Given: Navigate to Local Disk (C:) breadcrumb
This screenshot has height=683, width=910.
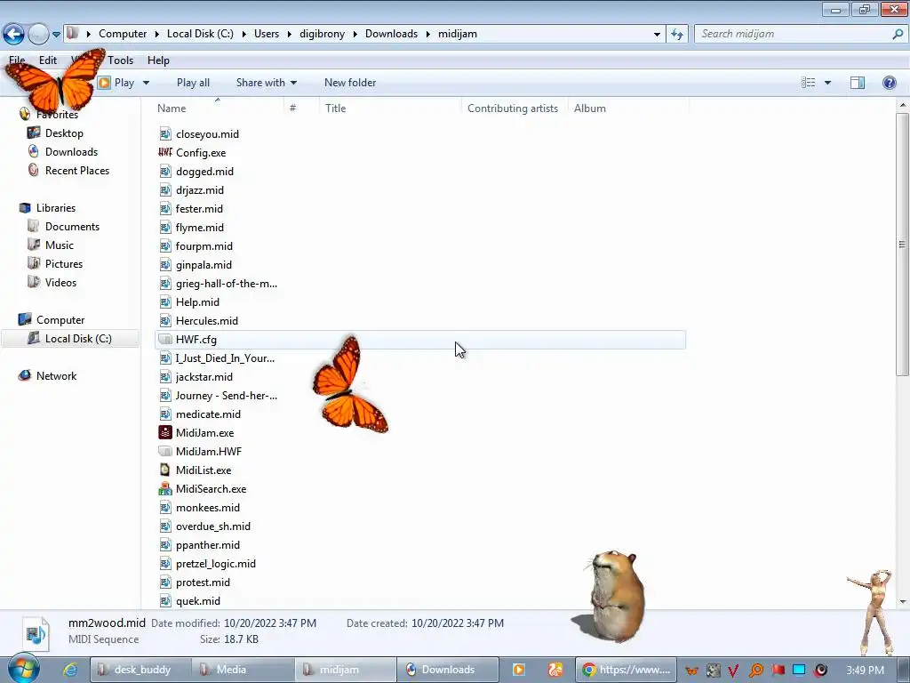Looking at the screenshot, I should [x=200, y=34].
